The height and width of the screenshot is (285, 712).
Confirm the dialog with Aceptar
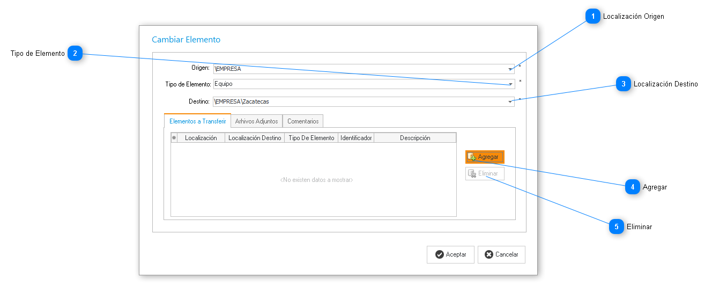pyautogui.click(x=450, y=254)
